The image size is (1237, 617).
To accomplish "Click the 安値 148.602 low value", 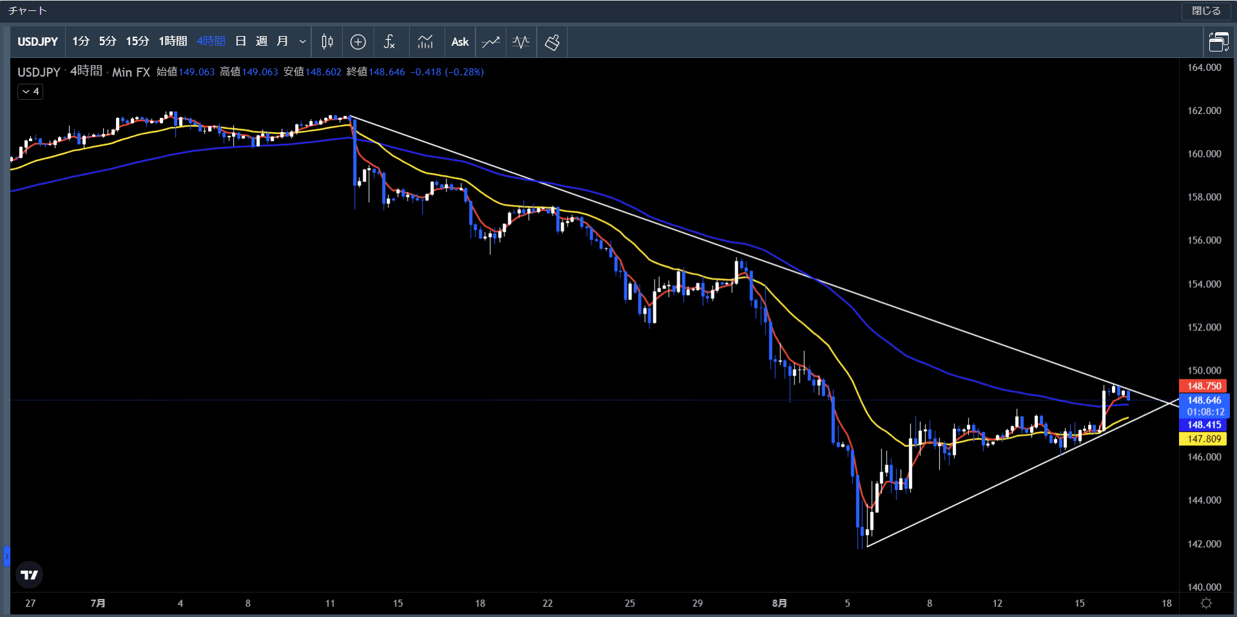I will (312, 72).
